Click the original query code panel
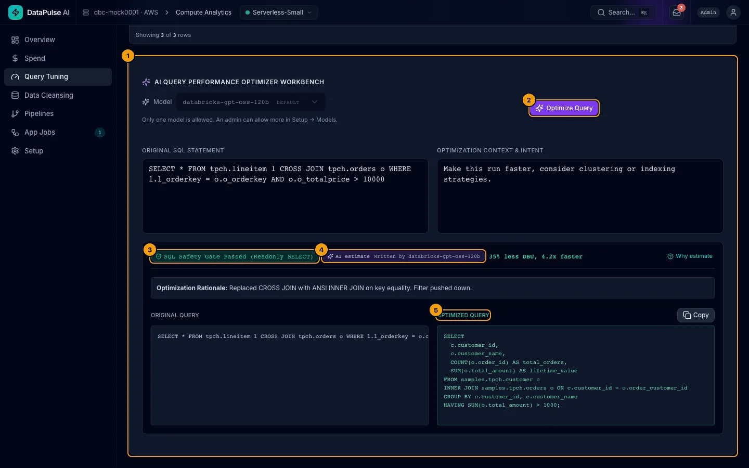Viewport: 749px width, 468px height. (290, 375)
